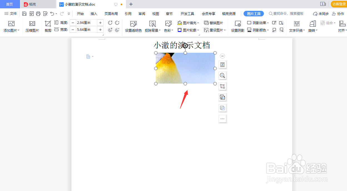
Task: Click the floating zoom magnifier icon
Action: coord(222,75)
